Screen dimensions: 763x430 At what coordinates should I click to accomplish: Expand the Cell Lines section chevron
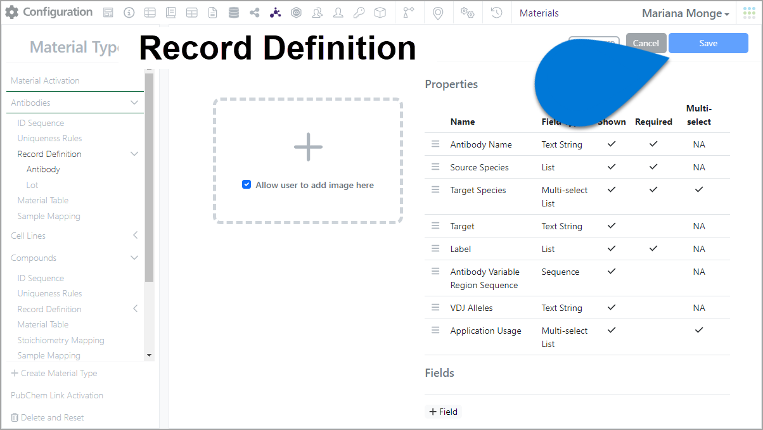click(135, 236)
